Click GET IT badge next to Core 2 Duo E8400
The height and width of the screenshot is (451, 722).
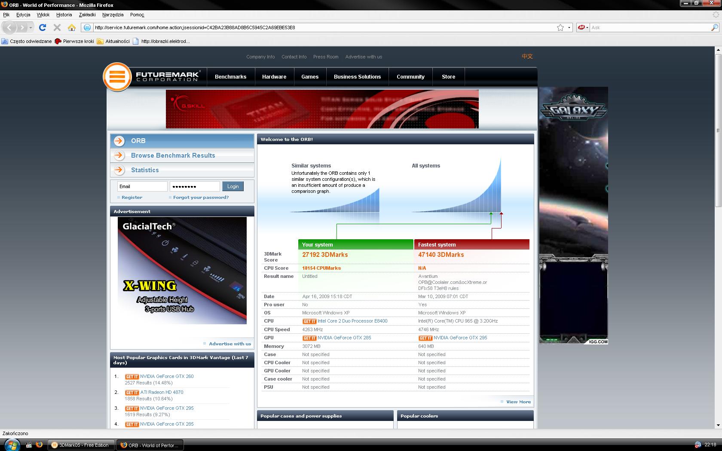pyautogui.click(x=309, y=321)
